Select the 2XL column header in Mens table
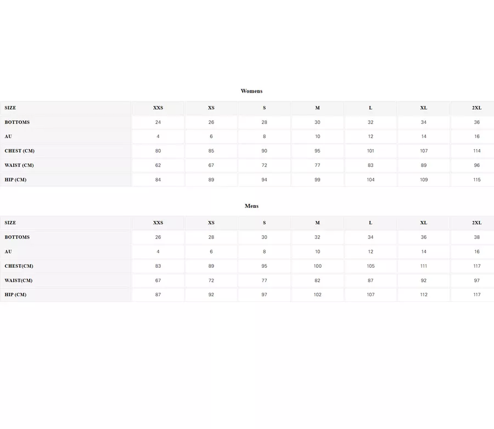Screen dimensions: 494x429 [476, 223]
